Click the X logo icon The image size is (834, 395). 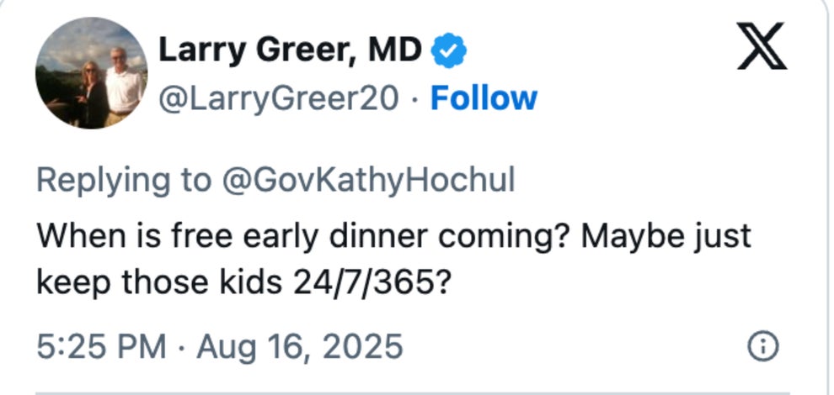762,50
